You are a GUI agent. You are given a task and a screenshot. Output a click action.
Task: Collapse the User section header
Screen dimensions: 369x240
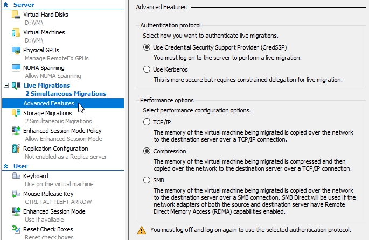pos(6,167)
